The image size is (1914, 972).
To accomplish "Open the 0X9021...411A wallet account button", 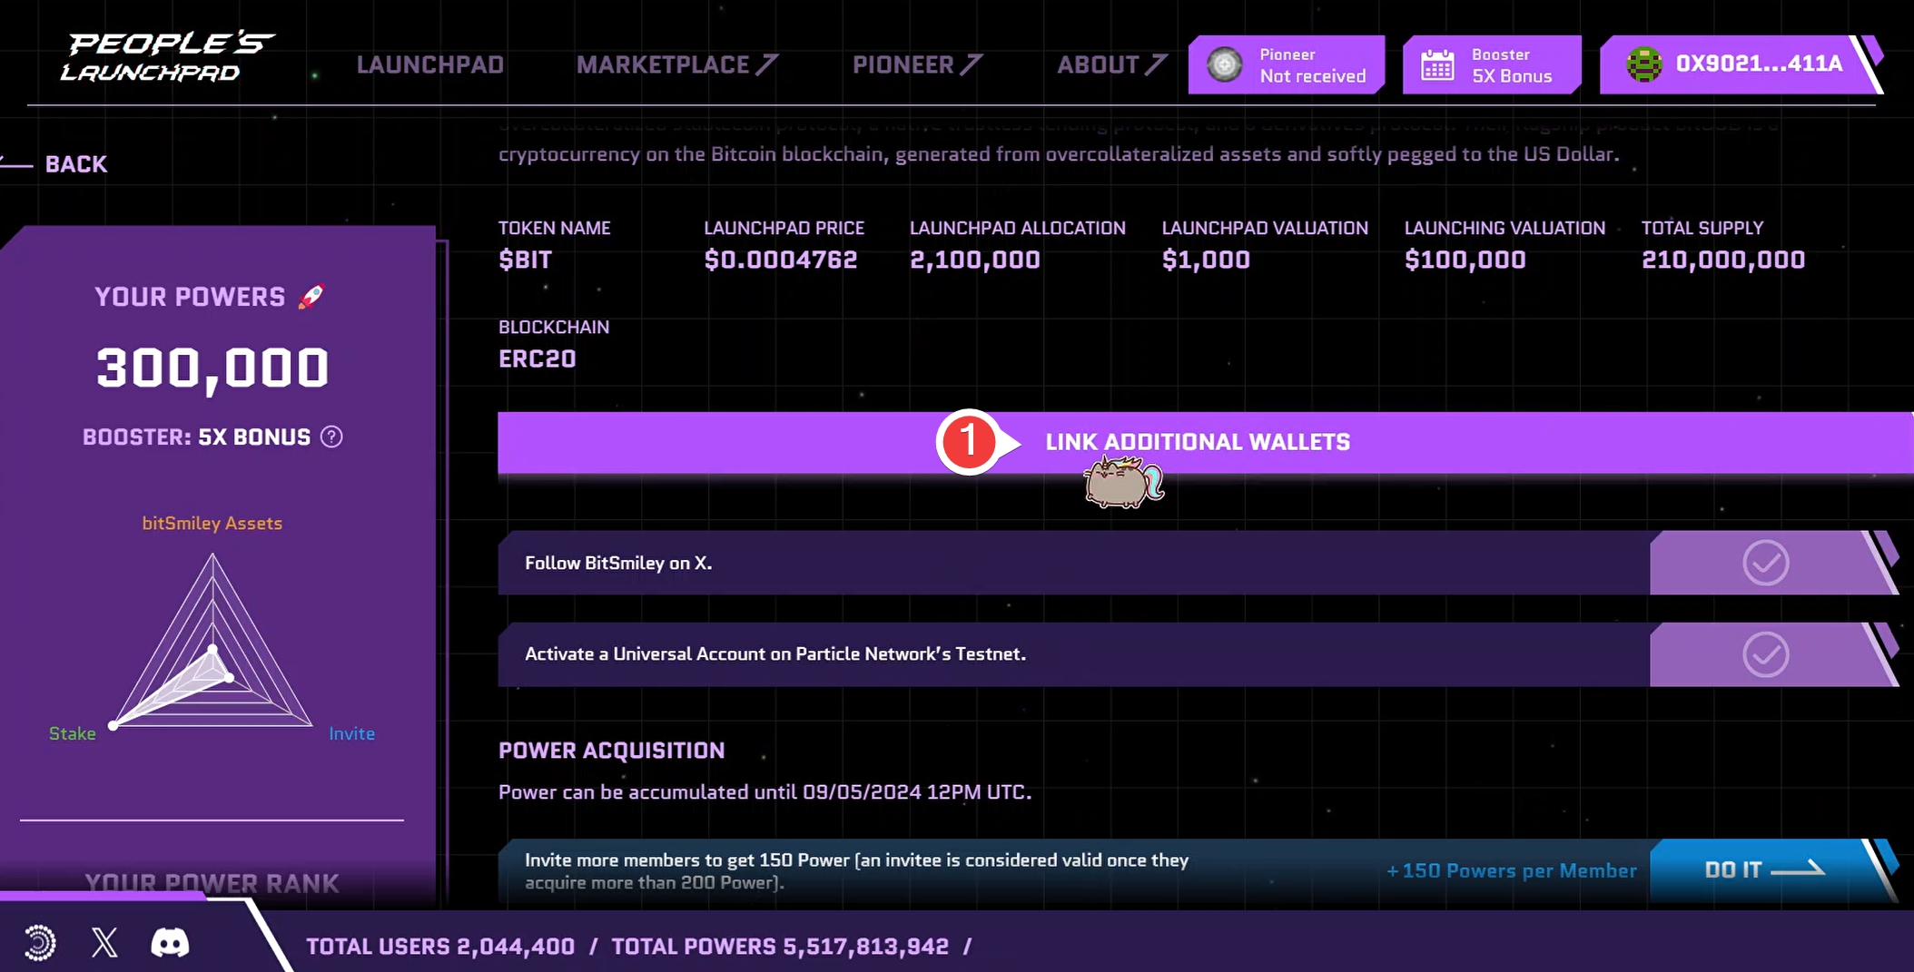I will pyautogui.click(x=1758, y=64).
